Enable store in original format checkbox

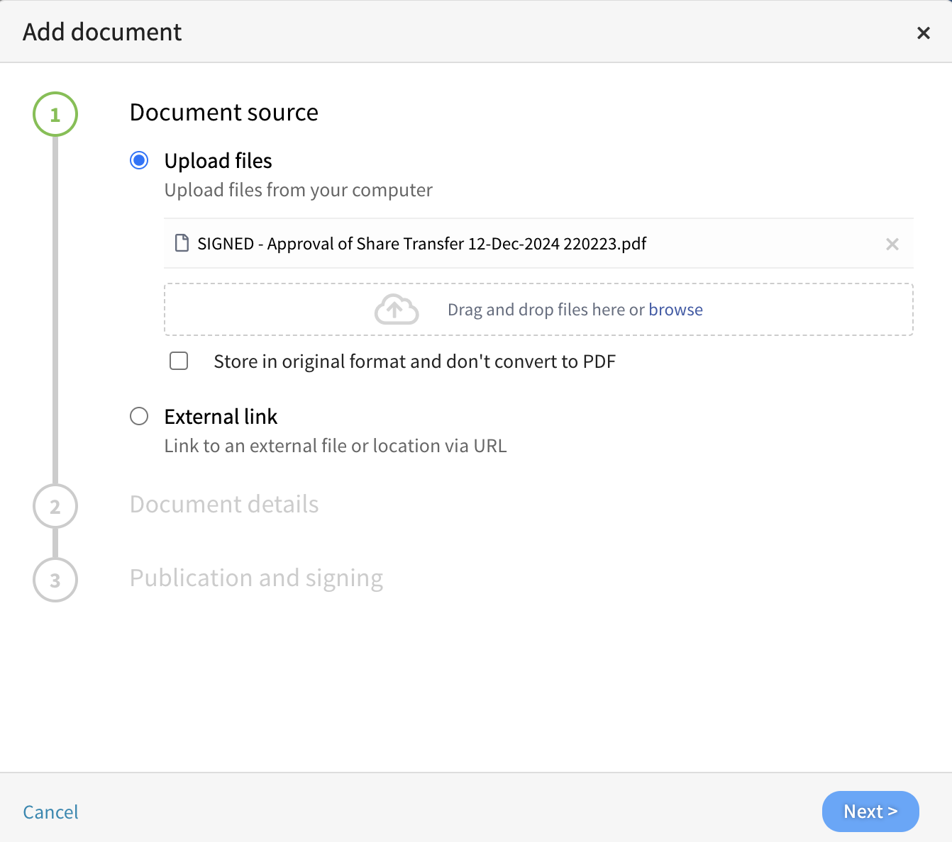[179, 361]
